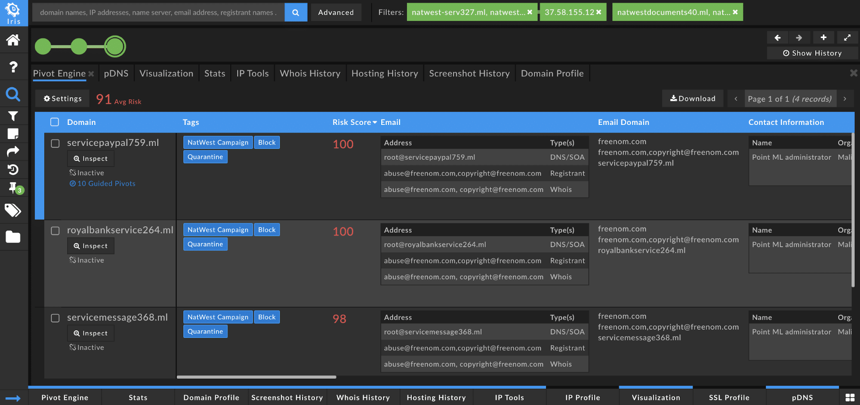Click the vertical scrollbar at table right
This screenshot has height=405, width=860.
pyautogui.click(x=853, y=210)
